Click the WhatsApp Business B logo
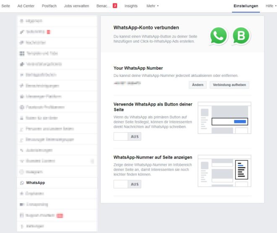277x233 pixels. point(241,36)
